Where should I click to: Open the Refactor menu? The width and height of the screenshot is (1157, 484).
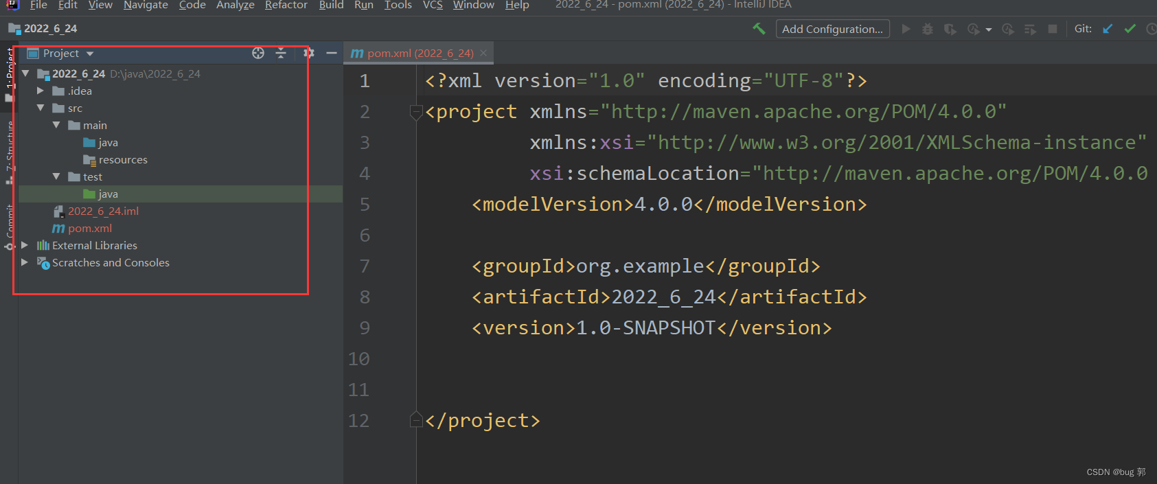286,5
